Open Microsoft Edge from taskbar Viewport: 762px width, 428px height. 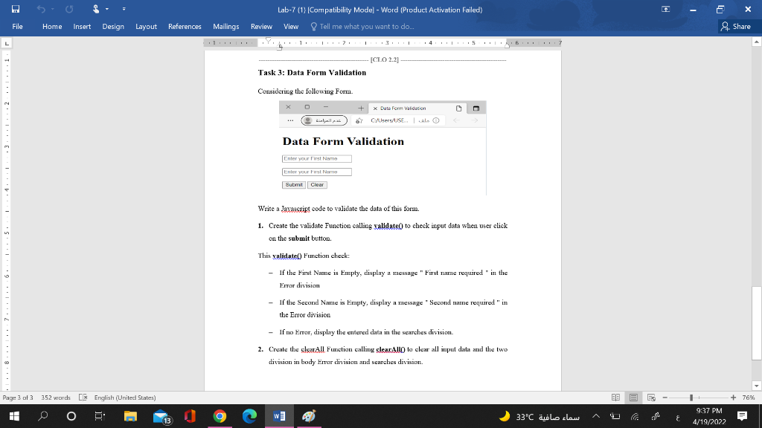pos(249,416)
